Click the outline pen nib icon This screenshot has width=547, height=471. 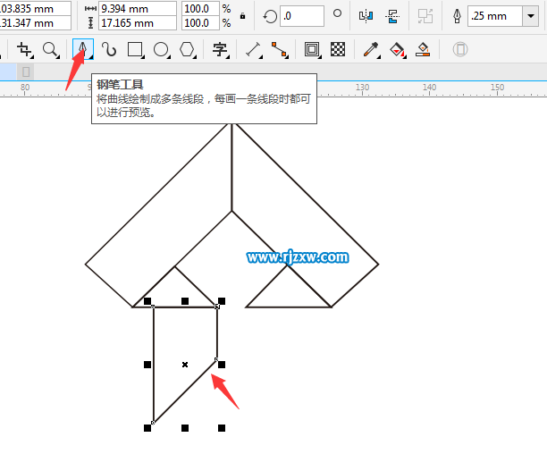[457, 16]
